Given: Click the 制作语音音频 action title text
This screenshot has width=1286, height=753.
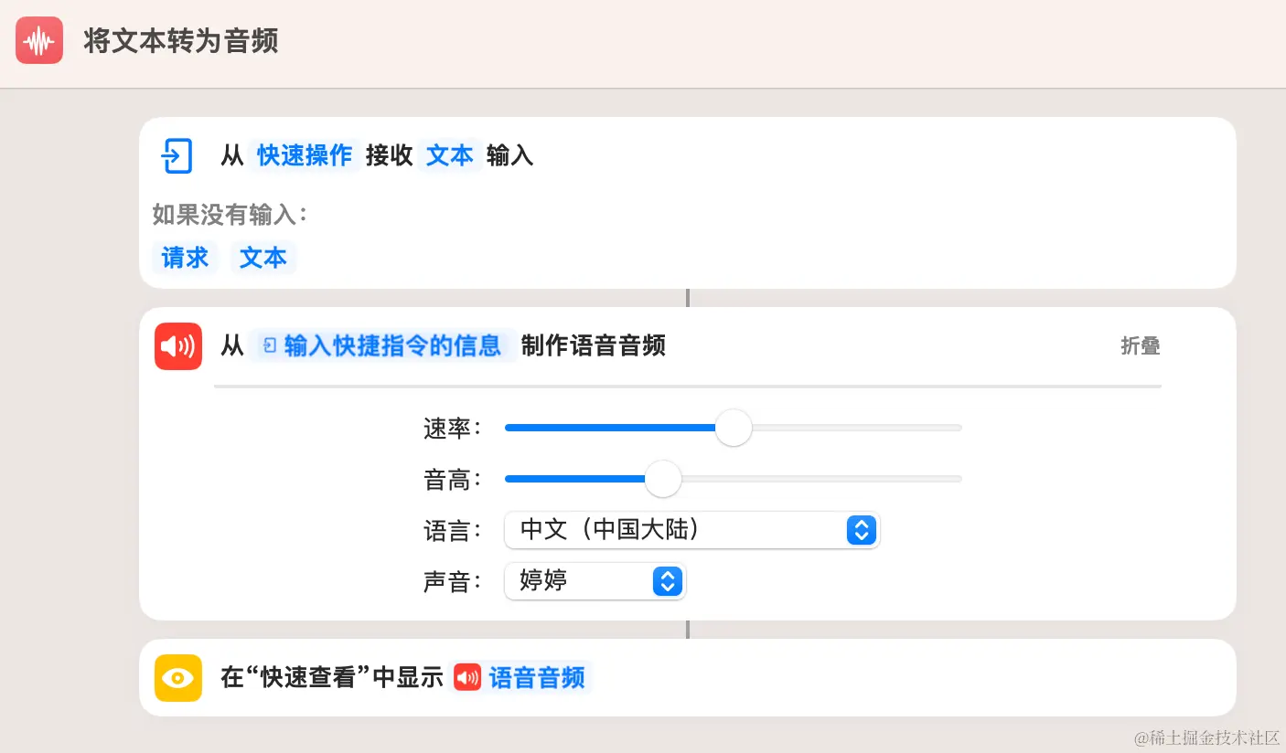Looking at the screenshot, I should pyautogui.click(x=594, y=345).
